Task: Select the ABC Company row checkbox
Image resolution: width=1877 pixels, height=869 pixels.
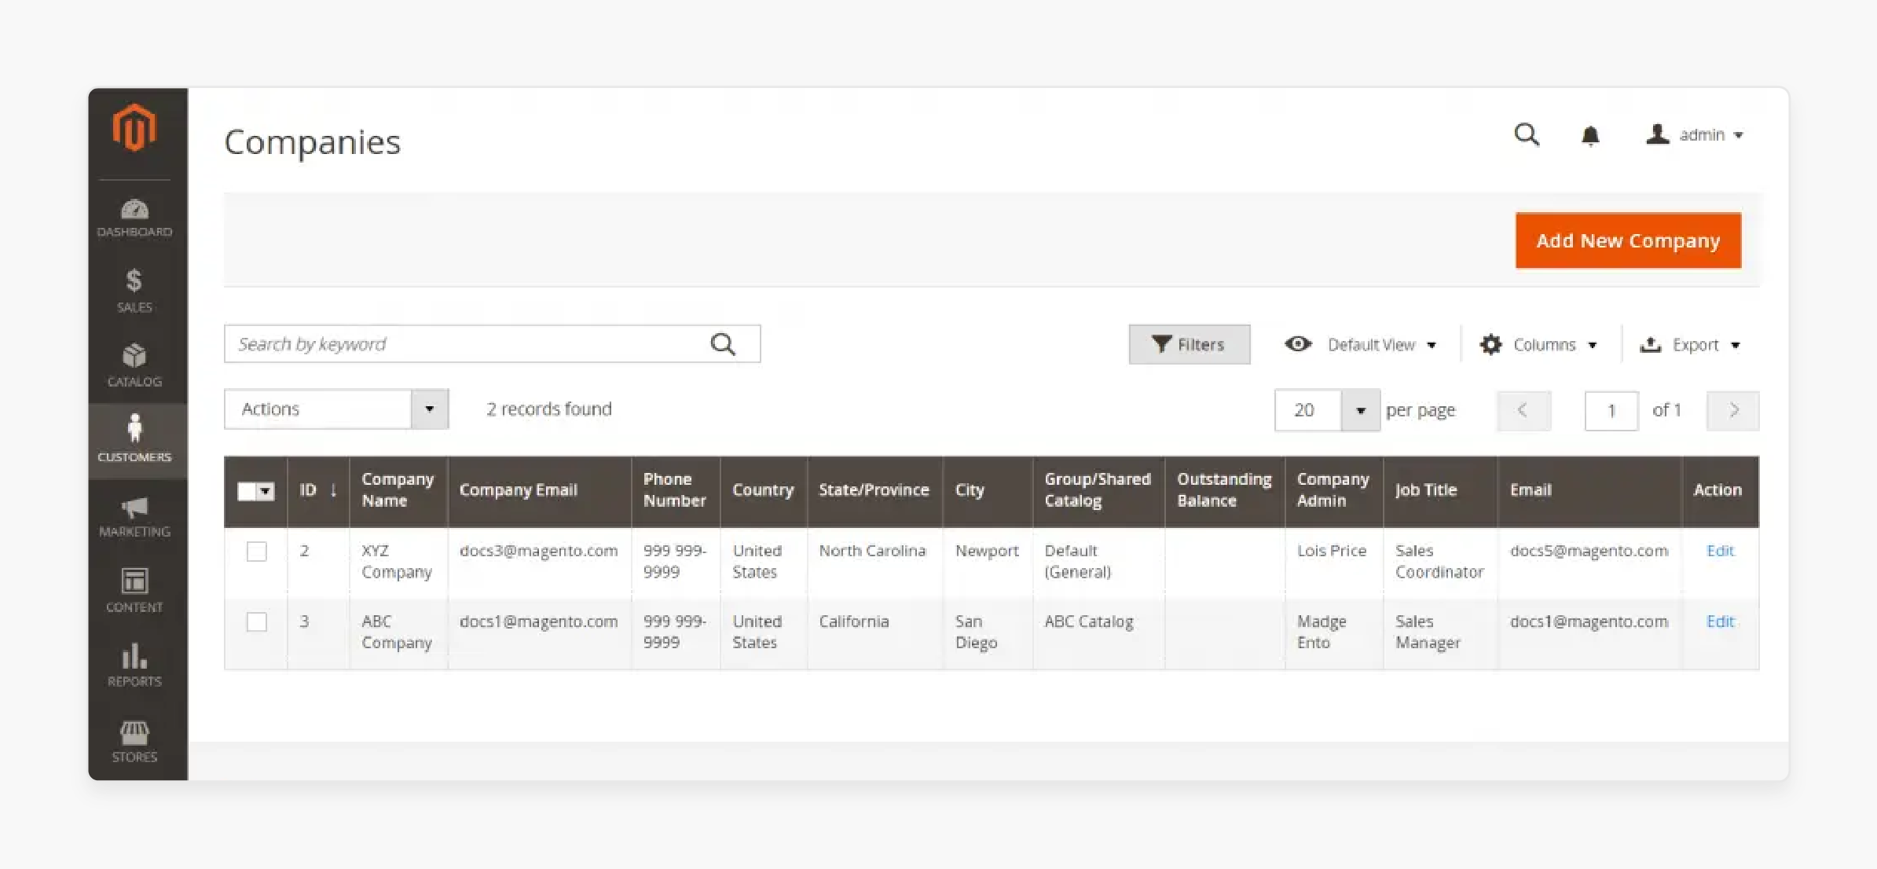Action: [257, 622]
